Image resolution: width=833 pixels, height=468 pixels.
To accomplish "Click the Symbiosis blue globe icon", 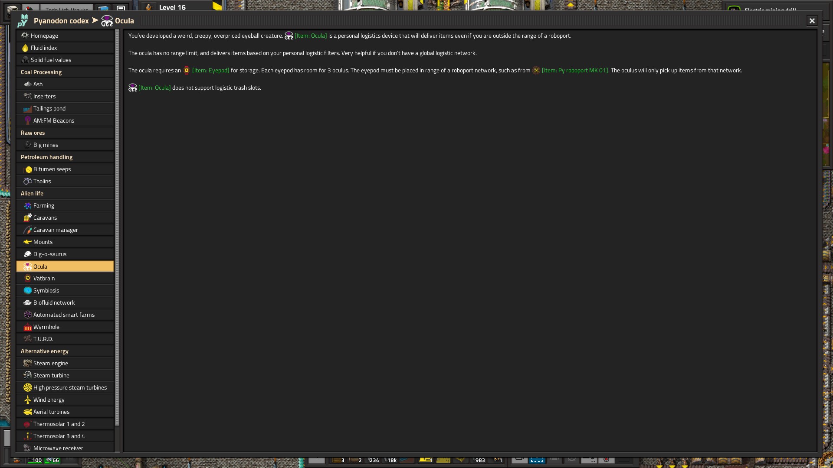I will (x=28, y=291).
